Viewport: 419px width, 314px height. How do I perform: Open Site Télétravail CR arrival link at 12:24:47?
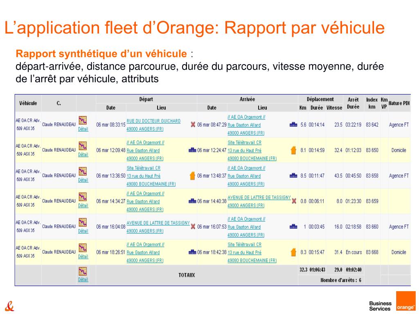245,143
